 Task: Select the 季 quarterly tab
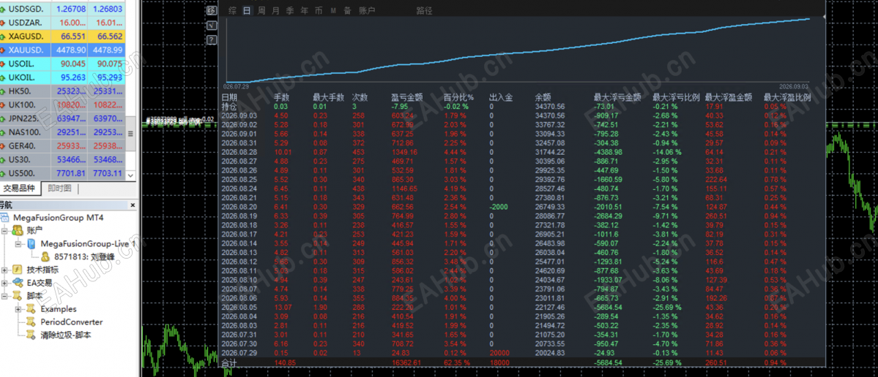(x=290, y=11)
